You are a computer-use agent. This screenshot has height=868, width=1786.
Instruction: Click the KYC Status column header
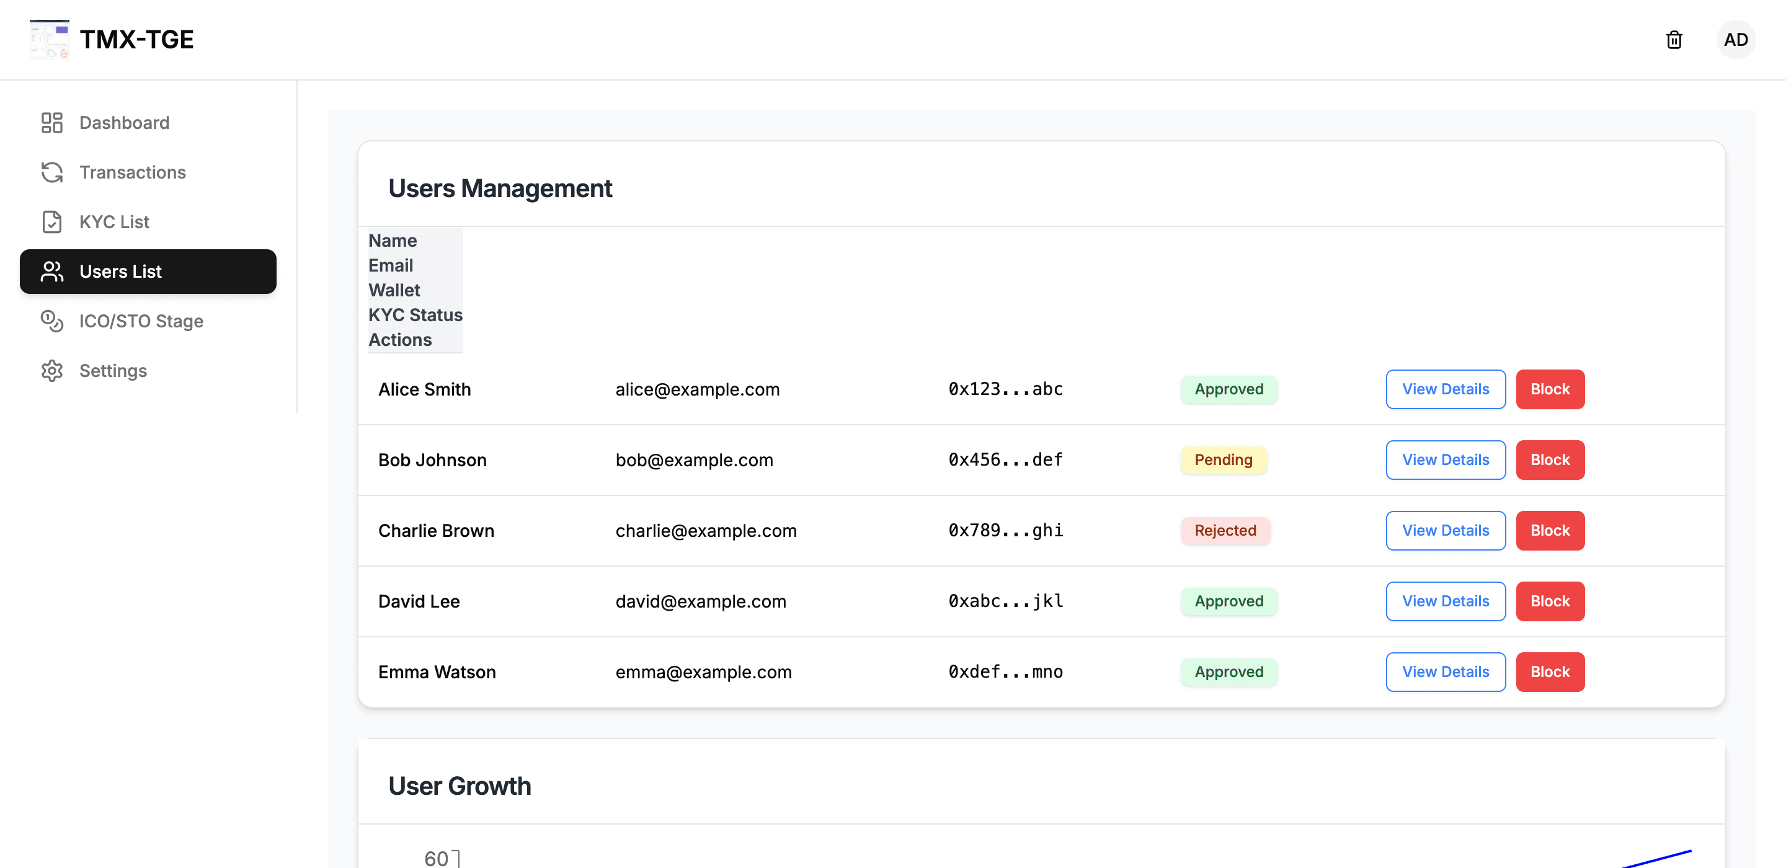(415, 315)
